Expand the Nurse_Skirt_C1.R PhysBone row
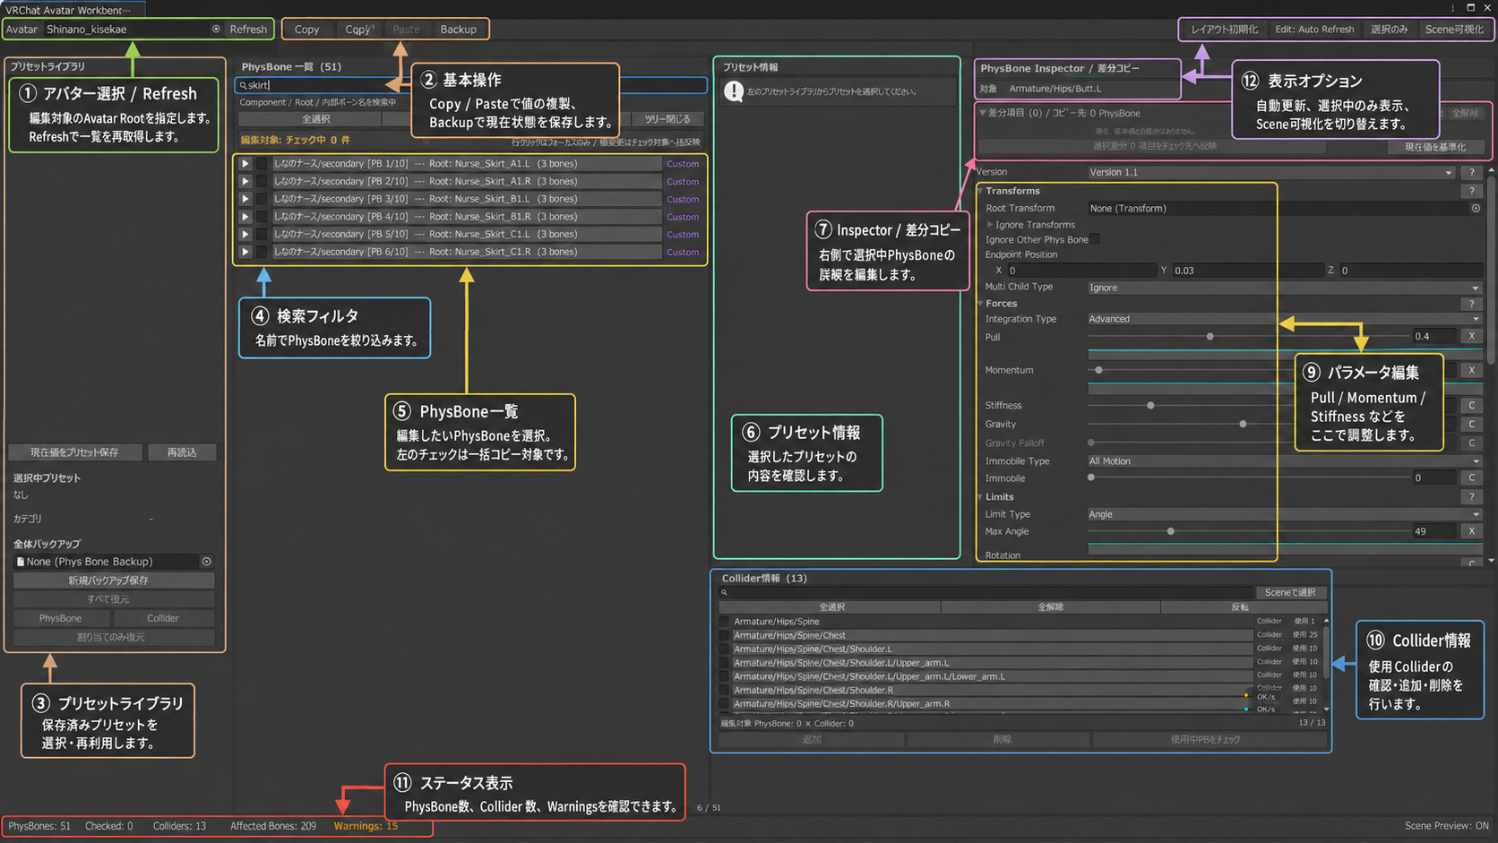 pyautogui.click(x=245, y=252)
